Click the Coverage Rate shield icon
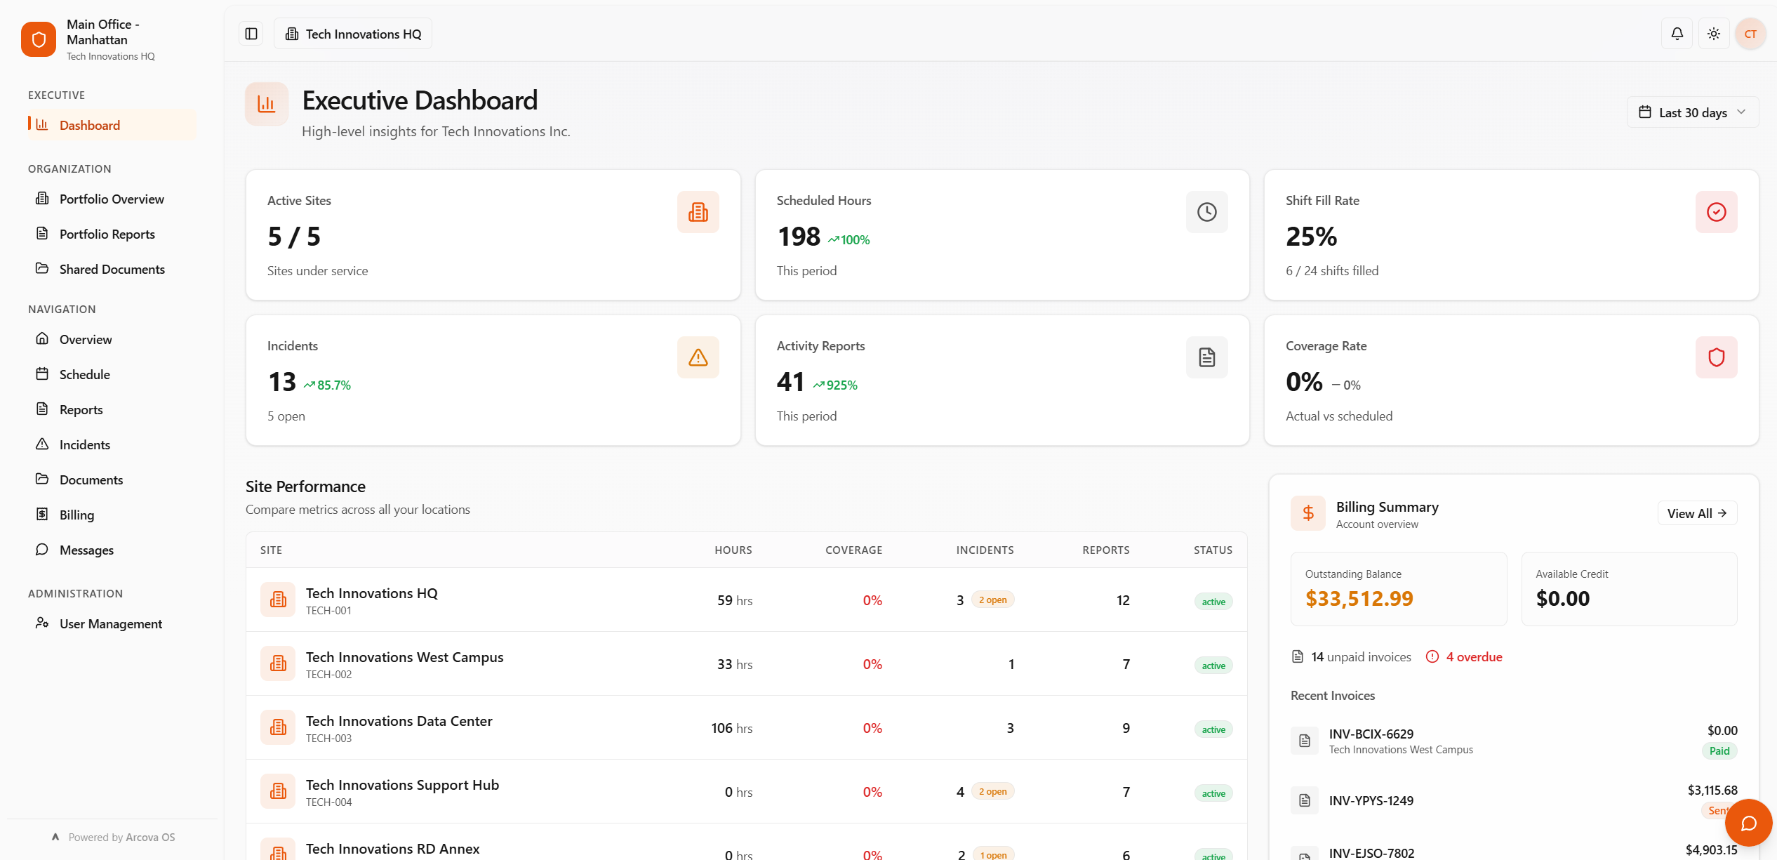The height and width of the screenshot is (860, 1777). (1717, 357)
